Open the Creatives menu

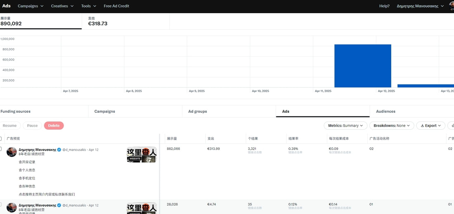[62, 6]
